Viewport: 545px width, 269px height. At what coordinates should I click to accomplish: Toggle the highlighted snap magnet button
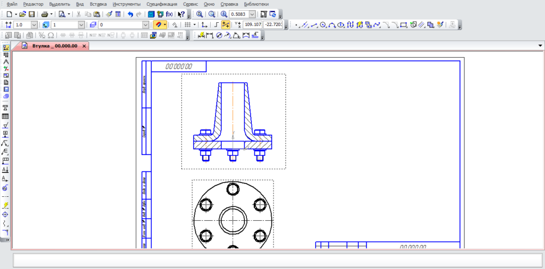(158, 25)
